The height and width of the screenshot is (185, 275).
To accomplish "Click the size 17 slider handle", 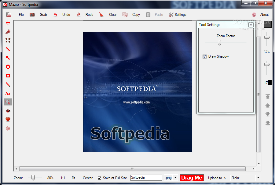I will 267,65.
